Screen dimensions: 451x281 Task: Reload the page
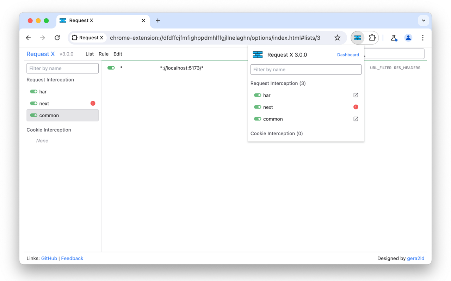tap(57, 38)
